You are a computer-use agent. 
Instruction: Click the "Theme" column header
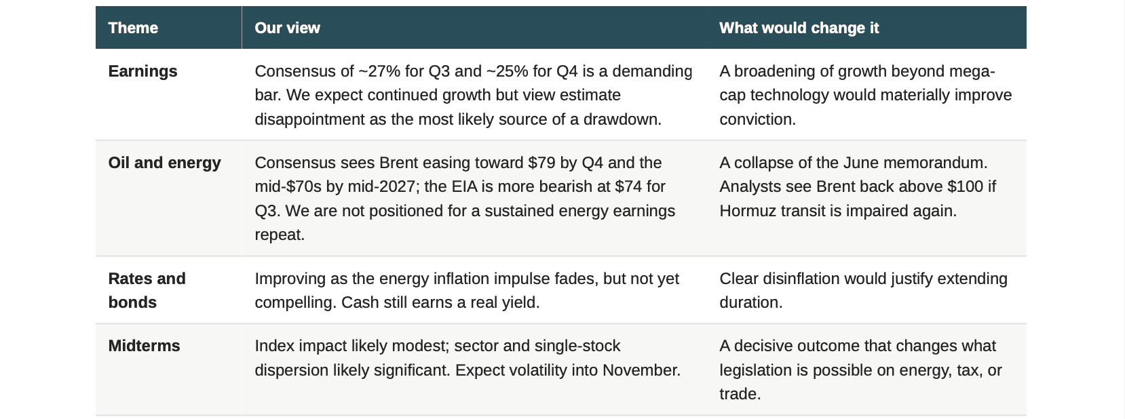click(x=133, y=28)
